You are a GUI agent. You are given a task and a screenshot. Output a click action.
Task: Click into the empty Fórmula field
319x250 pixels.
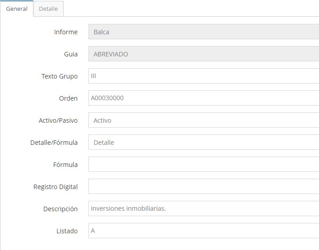click(x=203, y=165)
